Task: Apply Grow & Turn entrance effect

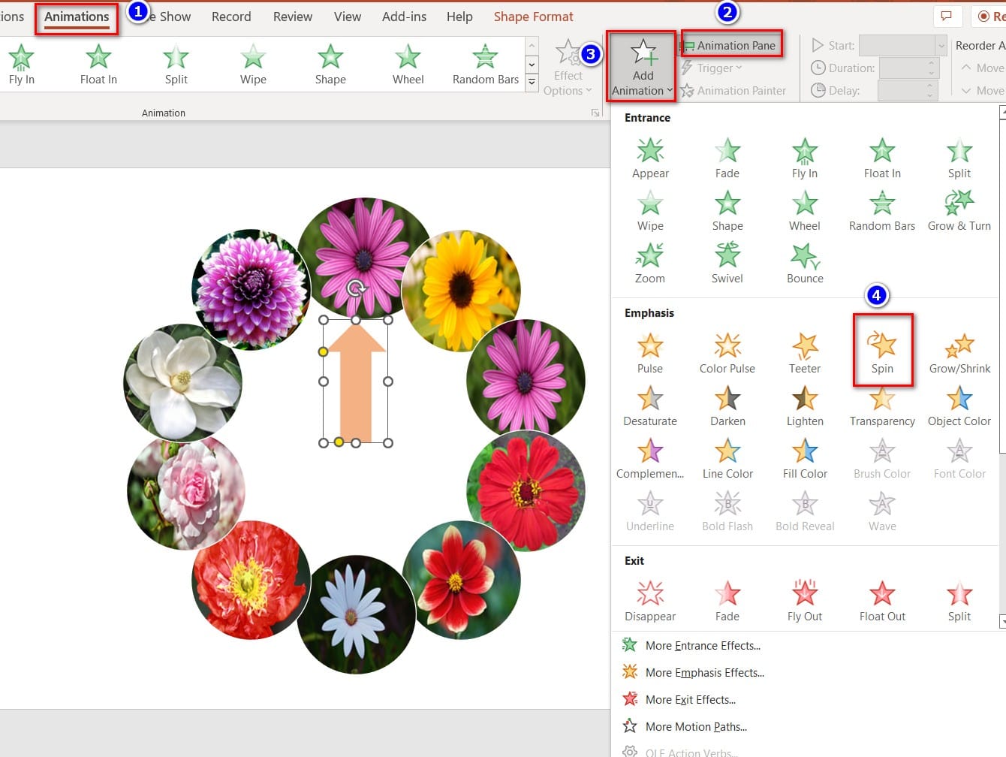Action: (x=959, y=209)
